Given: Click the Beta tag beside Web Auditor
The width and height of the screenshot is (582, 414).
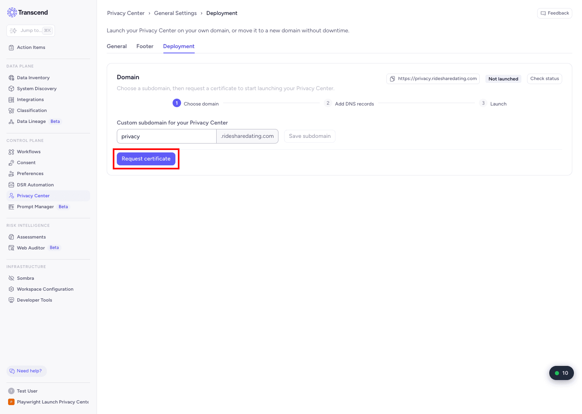Looking at the screenshot, I should click(x=55, y=248).
